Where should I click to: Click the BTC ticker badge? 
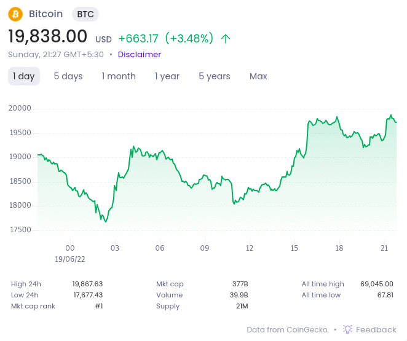[85, 14]
